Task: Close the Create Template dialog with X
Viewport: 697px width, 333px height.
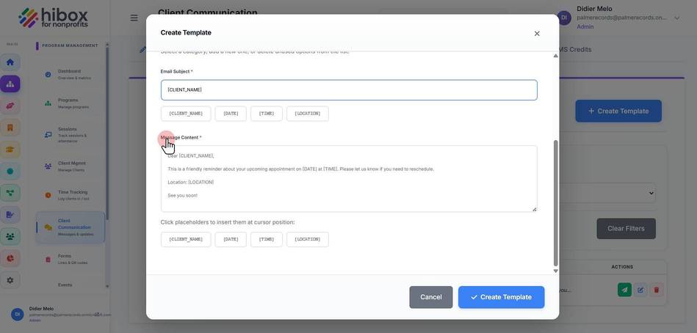Action: pyautogui.click(x=537, y=33)
